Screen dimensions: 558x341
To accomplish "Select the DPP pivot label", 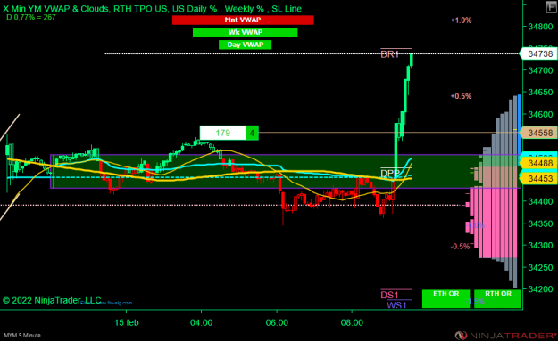I will point(390,174).
